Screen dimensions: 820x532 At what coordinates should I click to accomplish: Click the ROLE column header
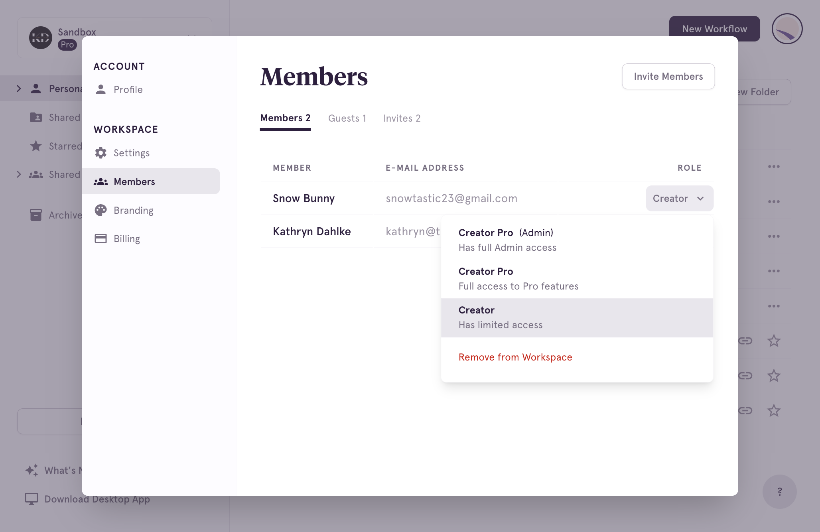click(x=690, y=168)
